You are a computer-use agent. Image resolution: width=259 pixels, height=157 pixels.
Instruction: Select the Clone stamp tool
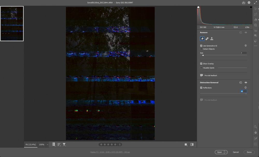click(212, 39)
